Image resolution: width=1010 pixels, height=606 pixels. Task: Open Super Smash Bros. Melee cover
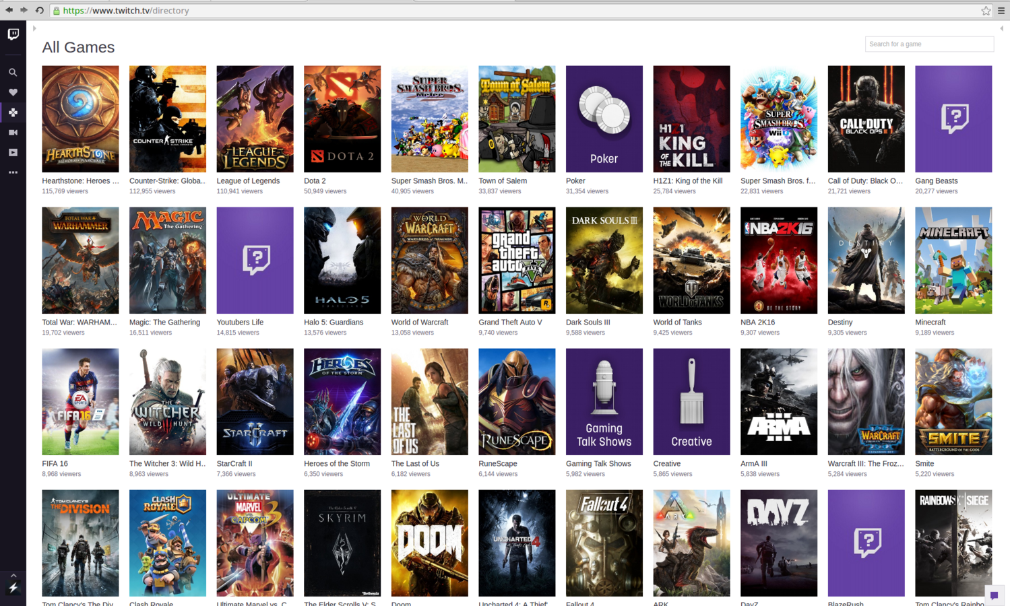(430, 119)
